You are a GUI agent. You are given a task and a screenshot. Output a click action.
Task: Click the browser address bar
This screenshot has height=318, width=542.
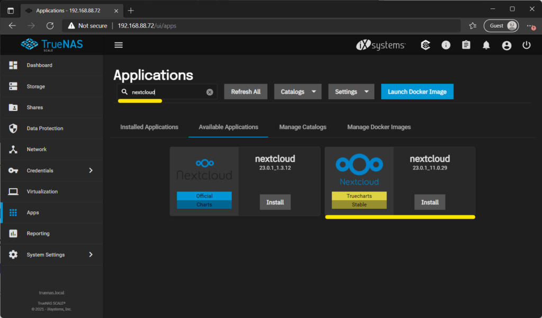click(263, 25)
